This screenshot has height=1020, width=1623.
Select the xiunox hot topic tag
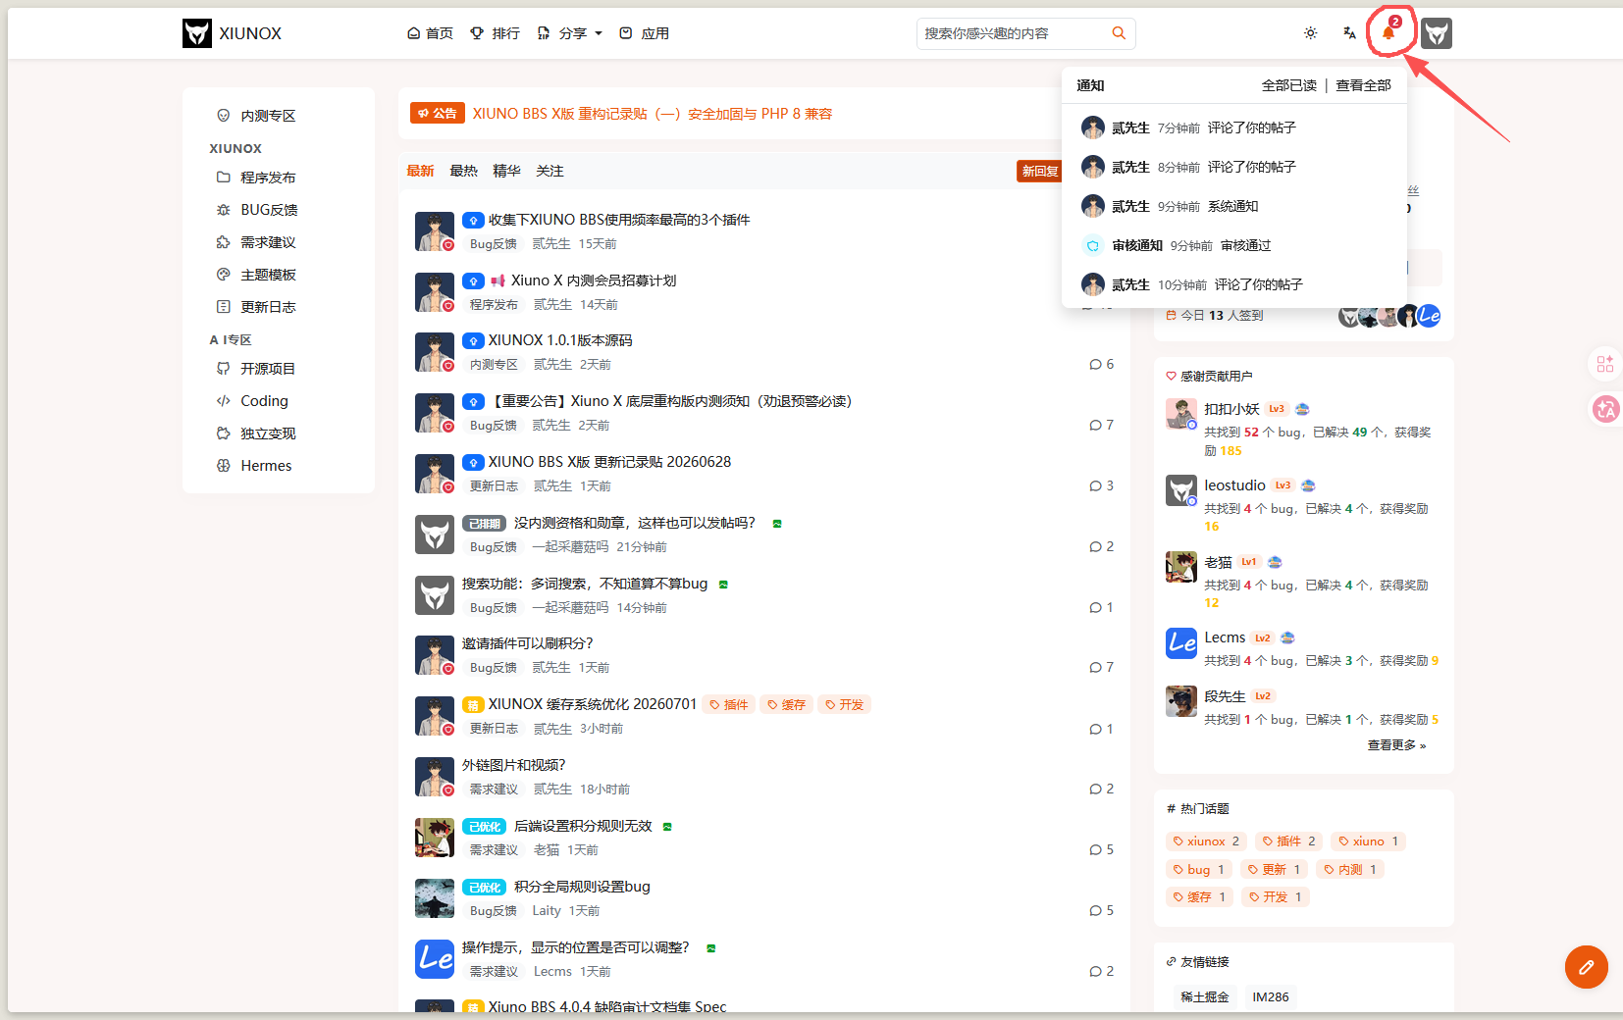click(1207, 841)
